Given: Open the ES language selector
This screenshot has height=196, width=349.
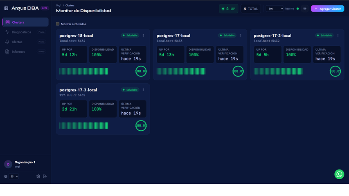Looking at the screenshot, I should coord(14,176).
